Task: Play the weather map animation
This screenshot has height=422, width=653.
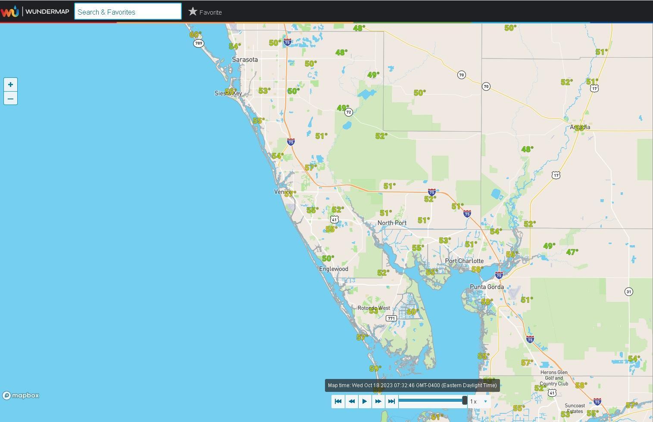Action: click(365, 401)
